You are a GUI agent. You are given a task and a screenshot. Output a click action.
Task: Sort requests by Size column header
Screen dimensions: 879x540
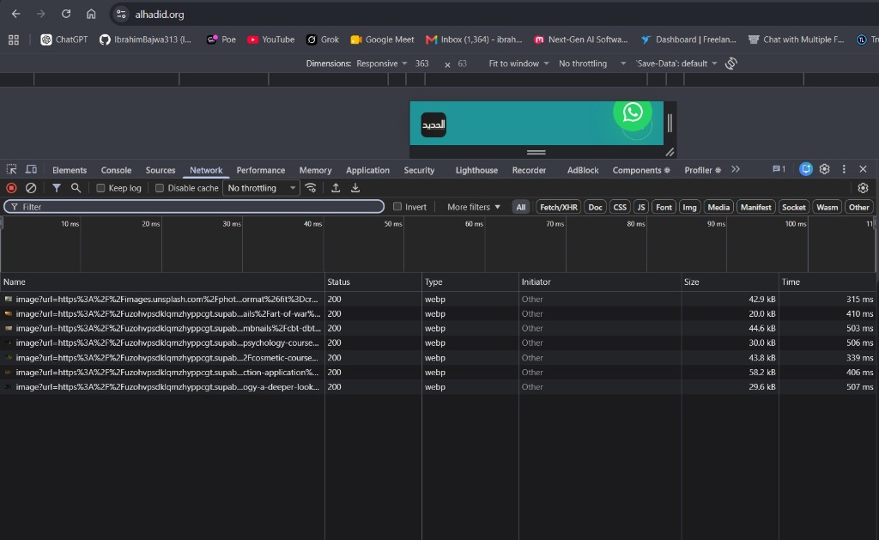click(x=730, y=282)
